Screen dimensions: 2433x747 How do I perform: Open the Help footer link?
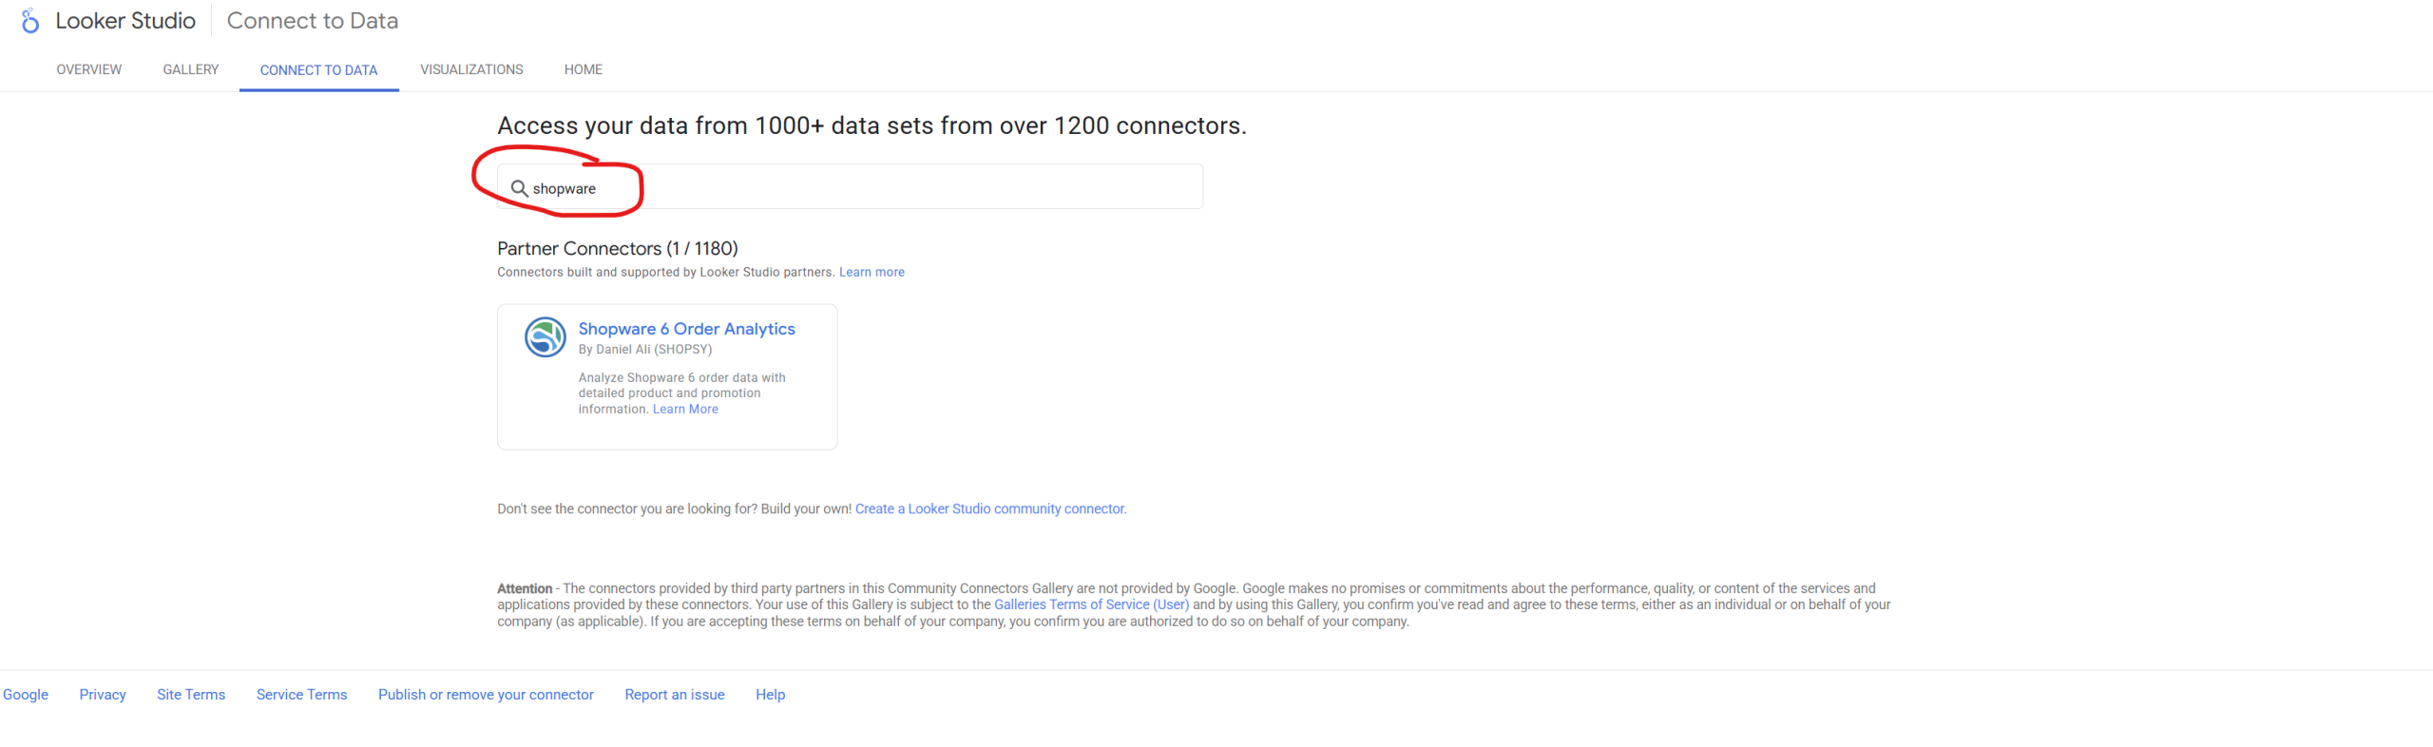(770, 695)
